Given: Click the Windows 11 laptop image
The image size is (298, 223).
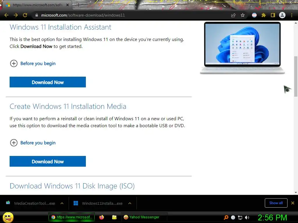Looking at the screenshot, I should coord(242,48).
